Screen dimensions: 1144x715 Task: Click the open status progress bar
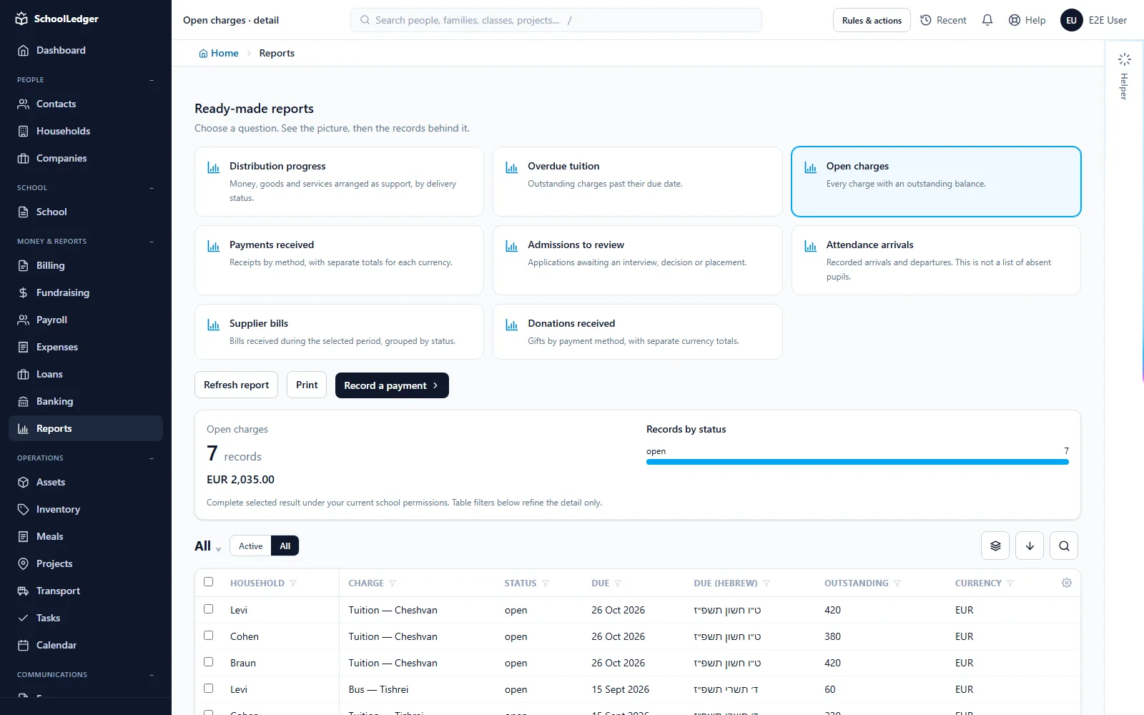(857, 462)
